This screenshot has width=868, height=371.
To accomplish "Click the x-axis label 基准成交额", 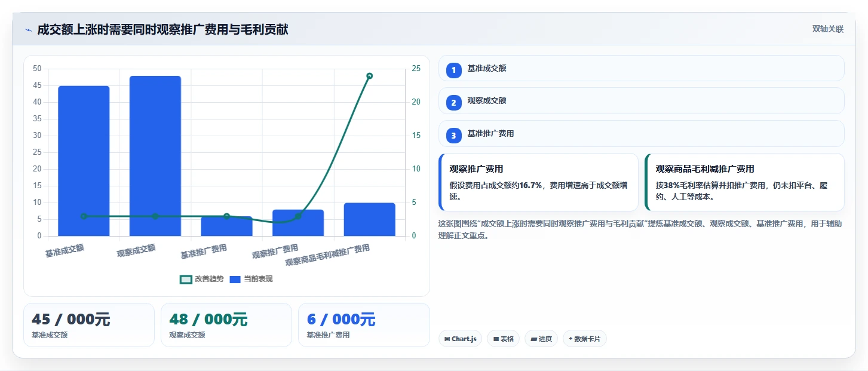I will click(65, 250).
